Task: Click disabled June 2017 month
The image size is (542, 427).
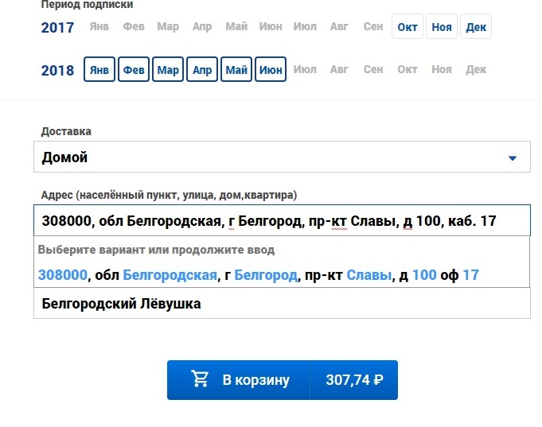Action: pos(271,26)
